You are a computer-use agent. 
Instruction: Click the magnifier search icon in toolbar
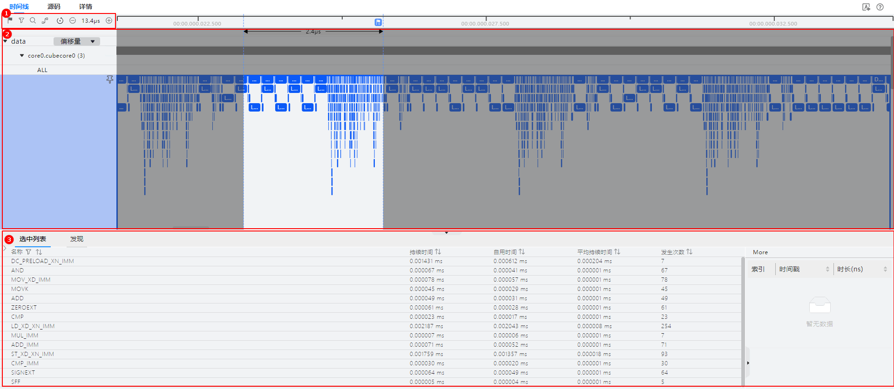(x=33, y=20)
